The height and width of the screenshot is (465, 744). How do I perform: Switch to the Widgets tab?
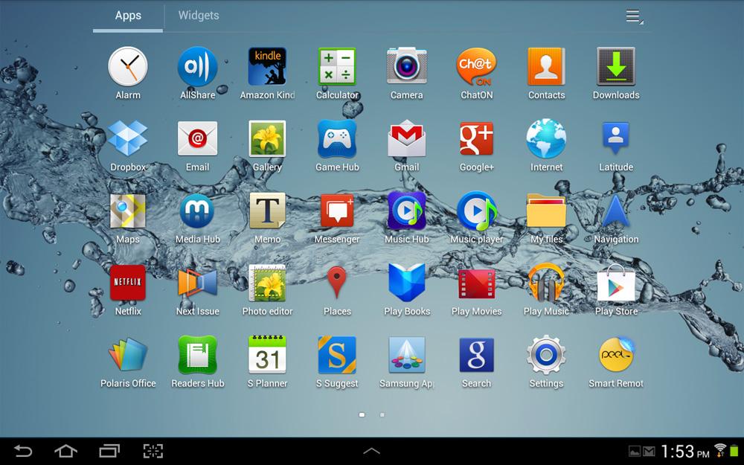[199, 16]
